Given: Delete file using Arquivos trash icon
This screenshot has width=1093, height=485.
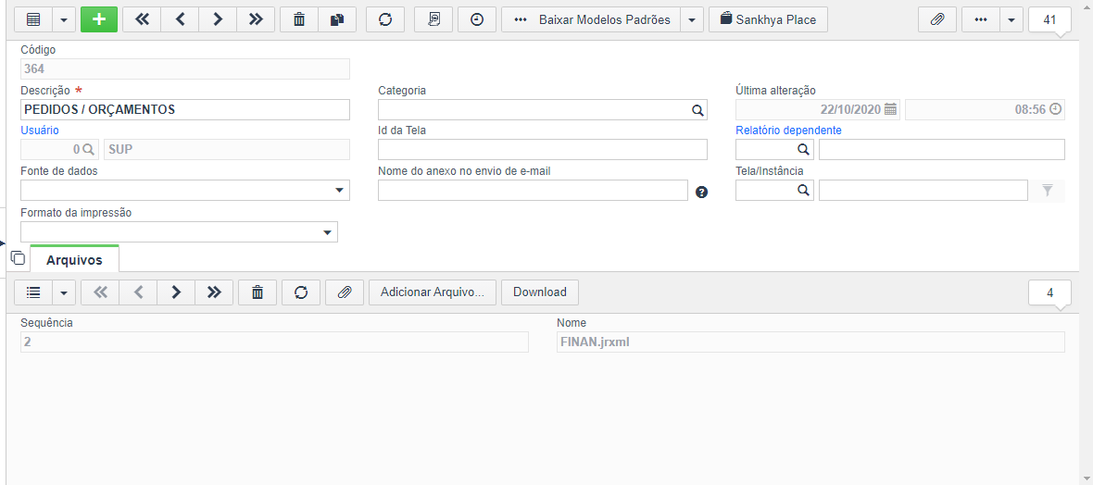Looking at the screenshot, I should click(258, 292).
